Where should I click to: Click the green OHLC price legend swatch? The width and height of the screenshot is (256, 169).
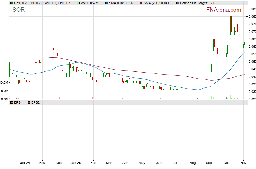12,3
